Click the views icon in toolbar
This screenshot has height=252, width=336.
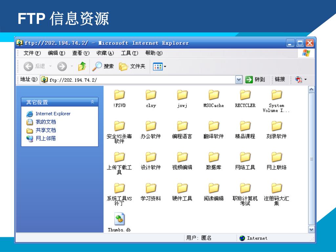point(158,67)
